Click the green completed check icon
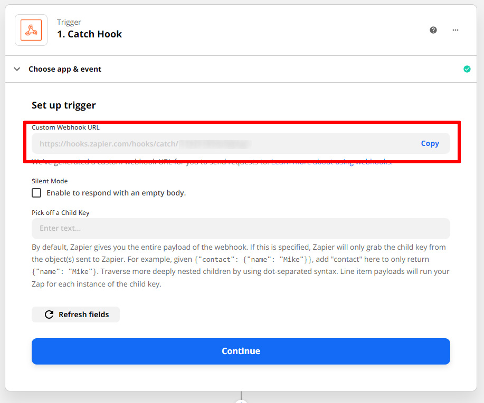 pos(467,69)
